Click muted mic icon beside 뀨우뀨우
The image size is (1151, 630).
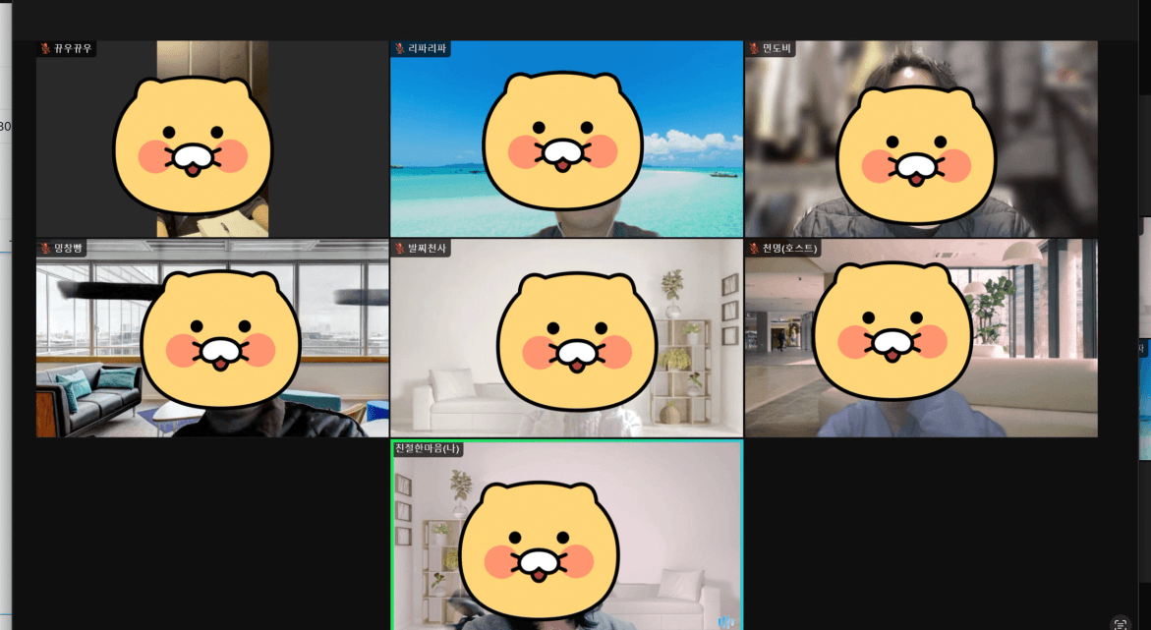(45, 49)
